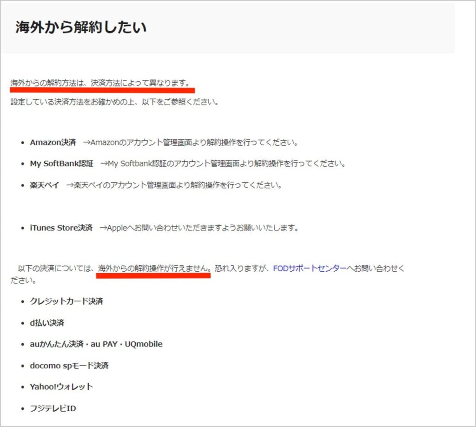Click the 楽天ペイのアカウント管理画面 instruction text
Viewport: 476px width, 427px height.
point(174,185)
